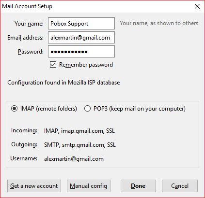Screen dimensions: 205x198
Task: Open Manual config settings
Action: tap(89, 186)
